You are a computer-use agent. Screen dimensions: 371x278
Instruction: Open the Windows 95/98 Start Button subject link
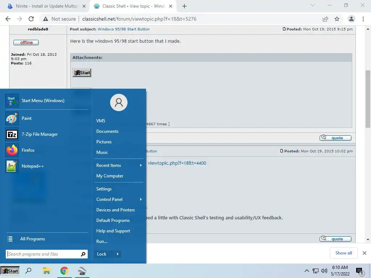124,29
